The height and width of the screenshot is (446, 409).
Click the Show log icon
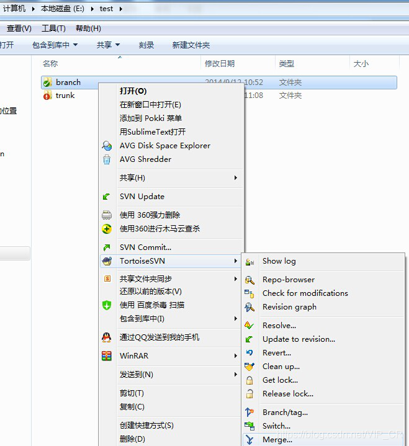(249, 262)
